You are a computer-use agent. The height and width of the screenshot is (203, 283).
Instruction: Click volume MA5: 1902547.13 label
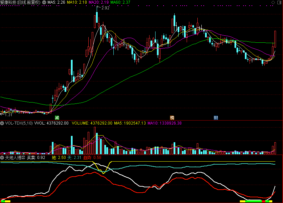tap(130, 123)
